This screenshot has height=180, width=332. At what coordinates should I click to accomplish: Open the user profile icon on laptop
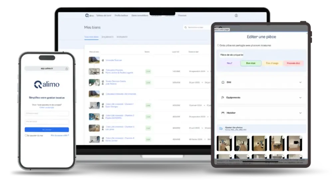point(236,15)
